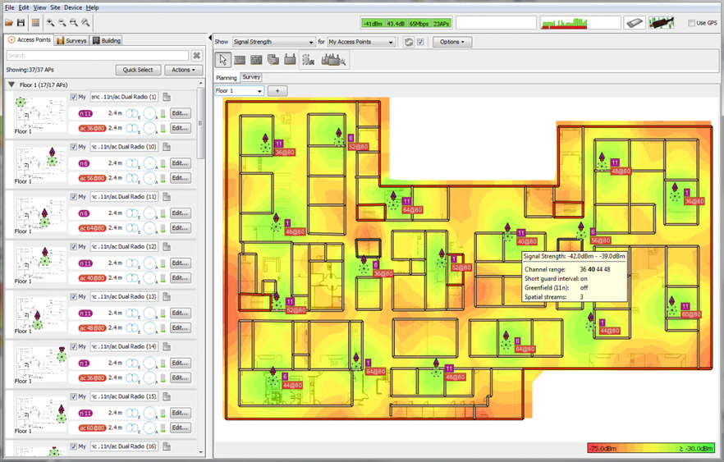Viewport: 724px width, 462px height.
Task: Click the save project floppy disk icon
Action: 21,23
